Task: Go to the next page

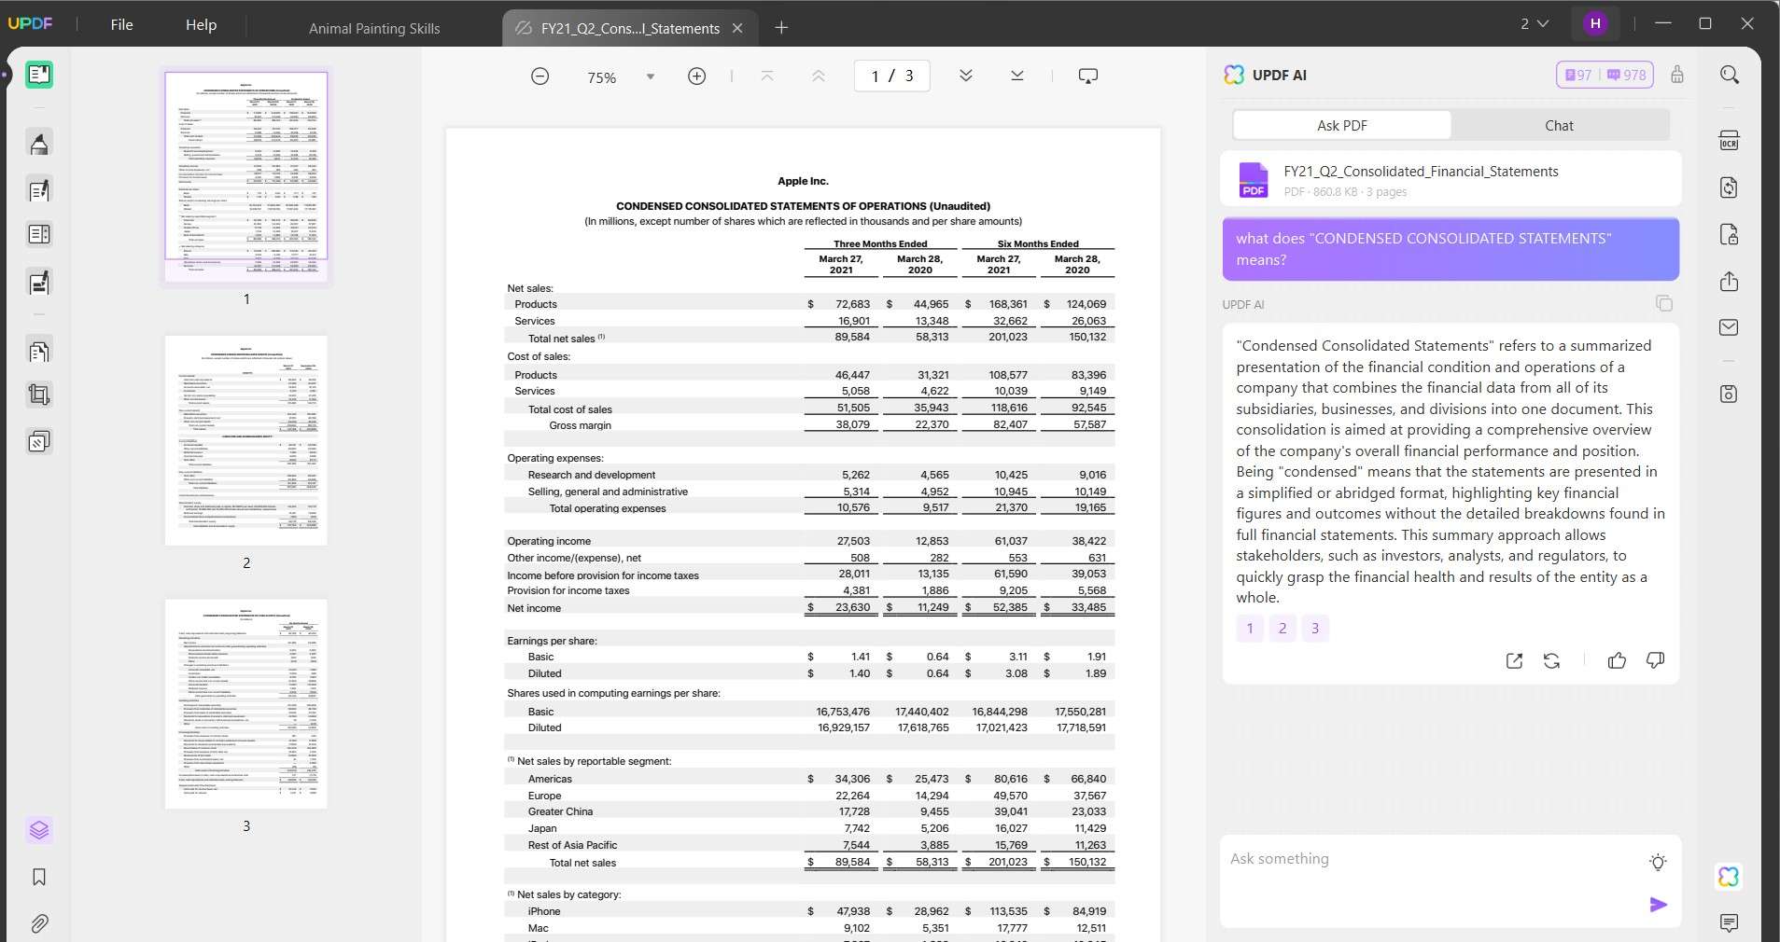Action: coord(966,76)
